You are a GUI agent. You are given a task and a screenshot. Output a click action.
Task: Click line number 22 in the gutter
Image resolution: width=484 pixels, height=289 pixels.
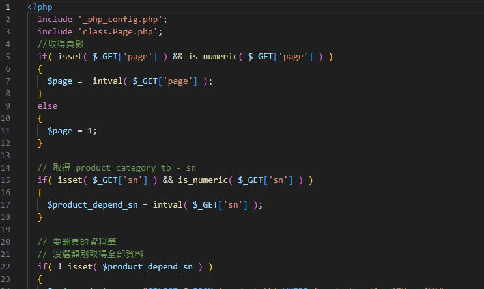click(x=5, y=266)
